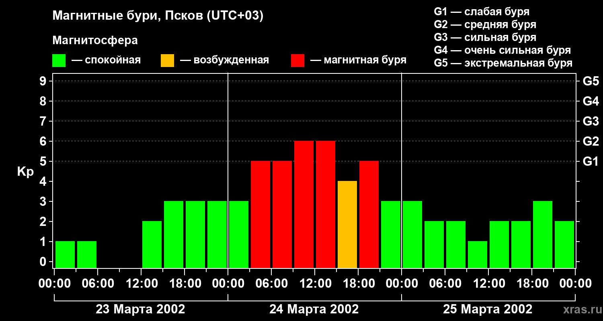Viewport: 603px width, 321px height.
Task: Click the red 18:00–21:00 bar on 24 March
Action: (x=369, y=215)
